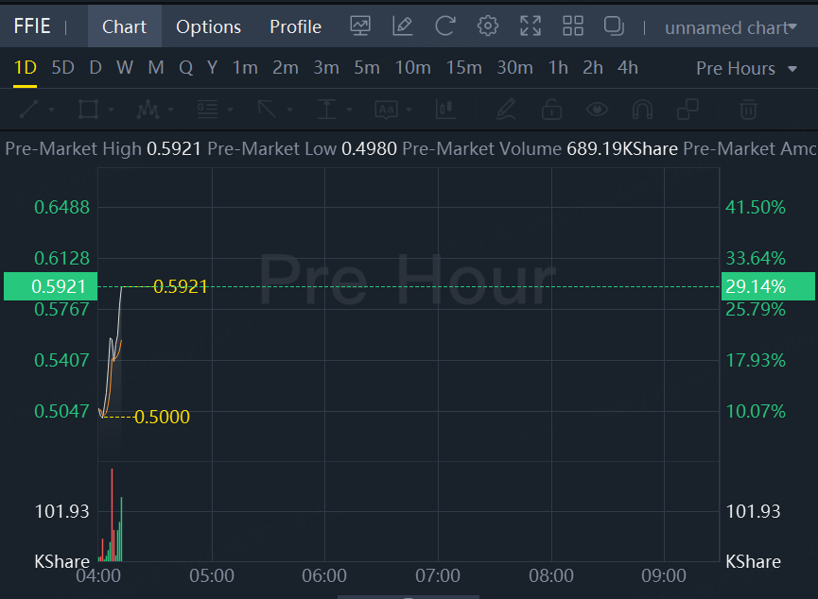Select the D daily timeframe
This screenshot has height=599, width=818.
click(95, 68)
